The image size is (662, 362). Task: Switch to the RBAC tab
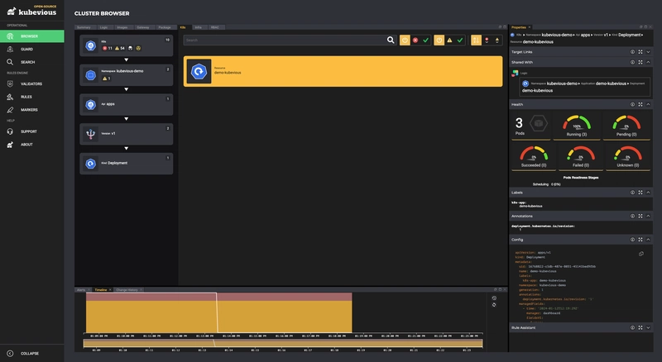[x=214, y=27]
